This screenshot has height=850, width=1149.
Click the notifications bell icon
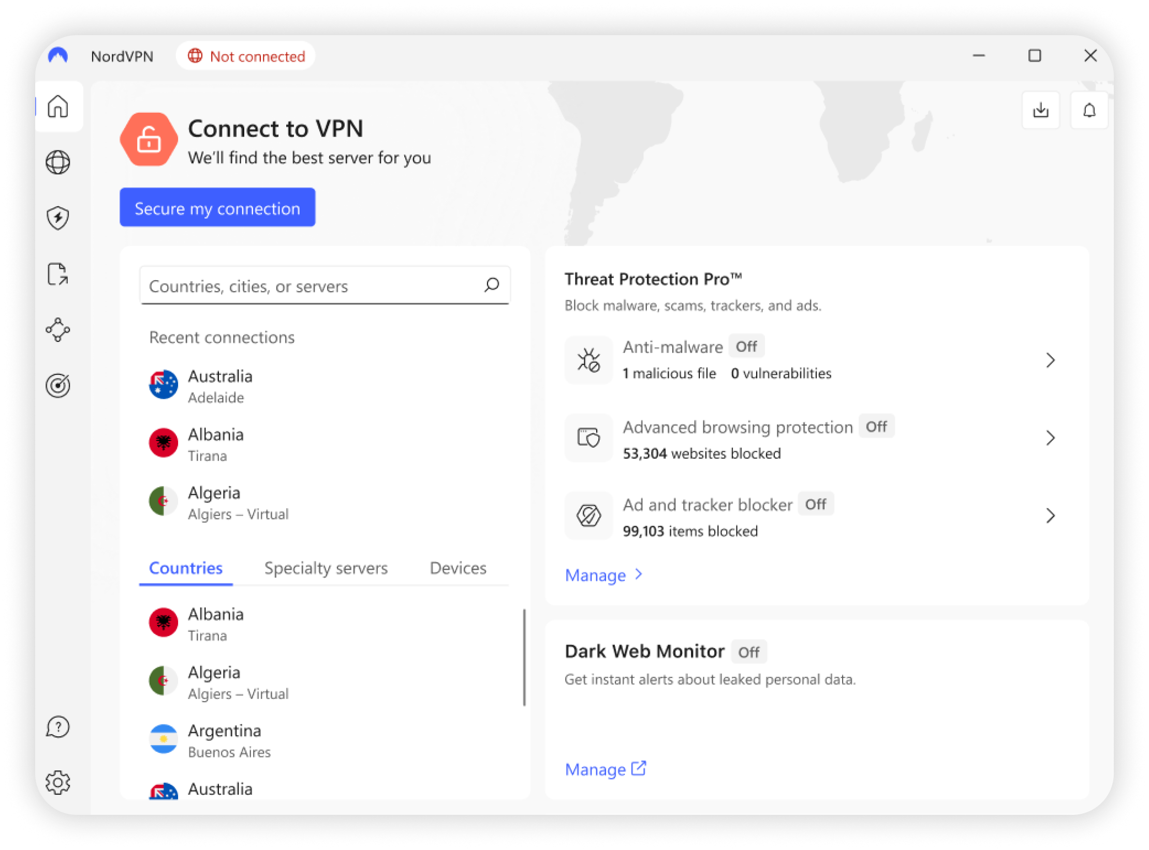[x=1089, y=110]
